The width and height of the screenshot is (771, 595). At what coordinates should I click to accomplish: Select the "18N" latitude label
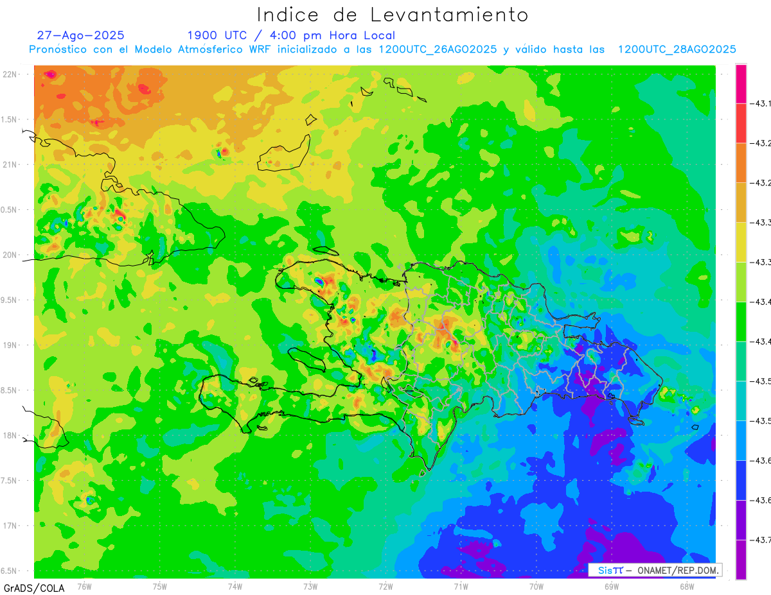tap(10, 435)
